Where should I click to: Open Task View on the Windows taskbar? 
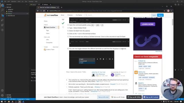(5, 102)
